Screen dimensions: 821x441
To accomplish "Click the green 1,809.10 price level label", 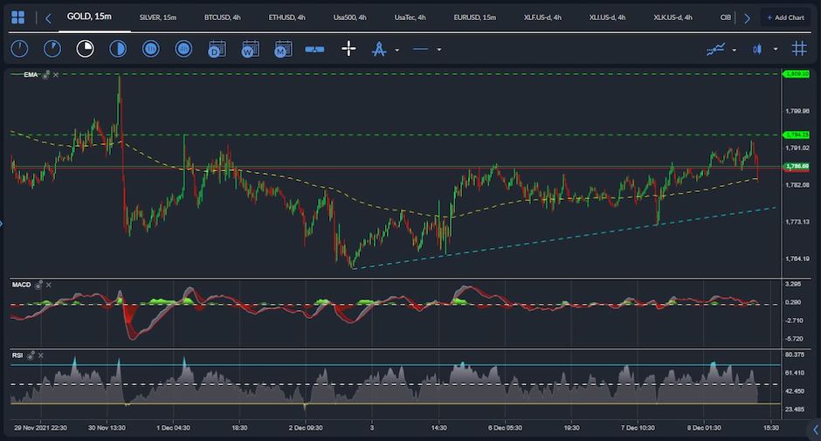I will coord(796,74).
